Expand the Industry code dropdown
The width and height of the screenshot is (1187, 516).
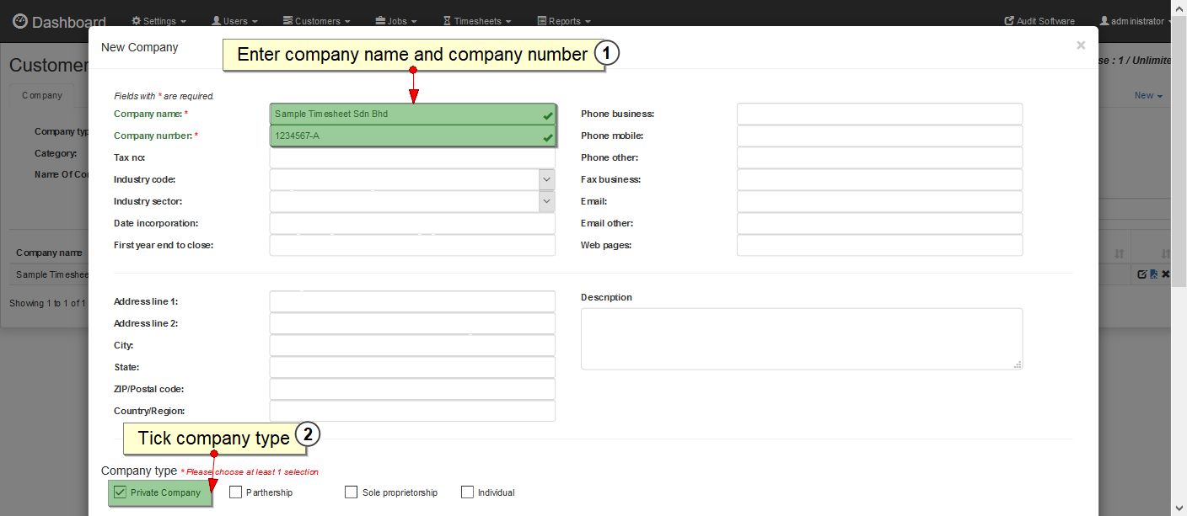[x=547, y=179]
